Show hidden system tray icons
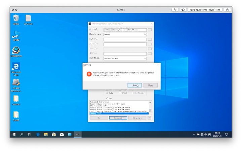The height and width of the screenshot is (151, 242). click(x=194, y=134)
